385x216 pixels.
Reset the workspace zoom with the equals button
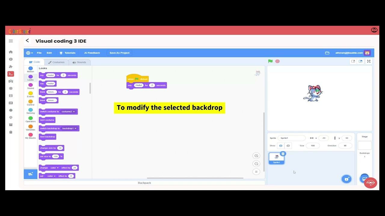pyautogui.click(x=256, y=172)
